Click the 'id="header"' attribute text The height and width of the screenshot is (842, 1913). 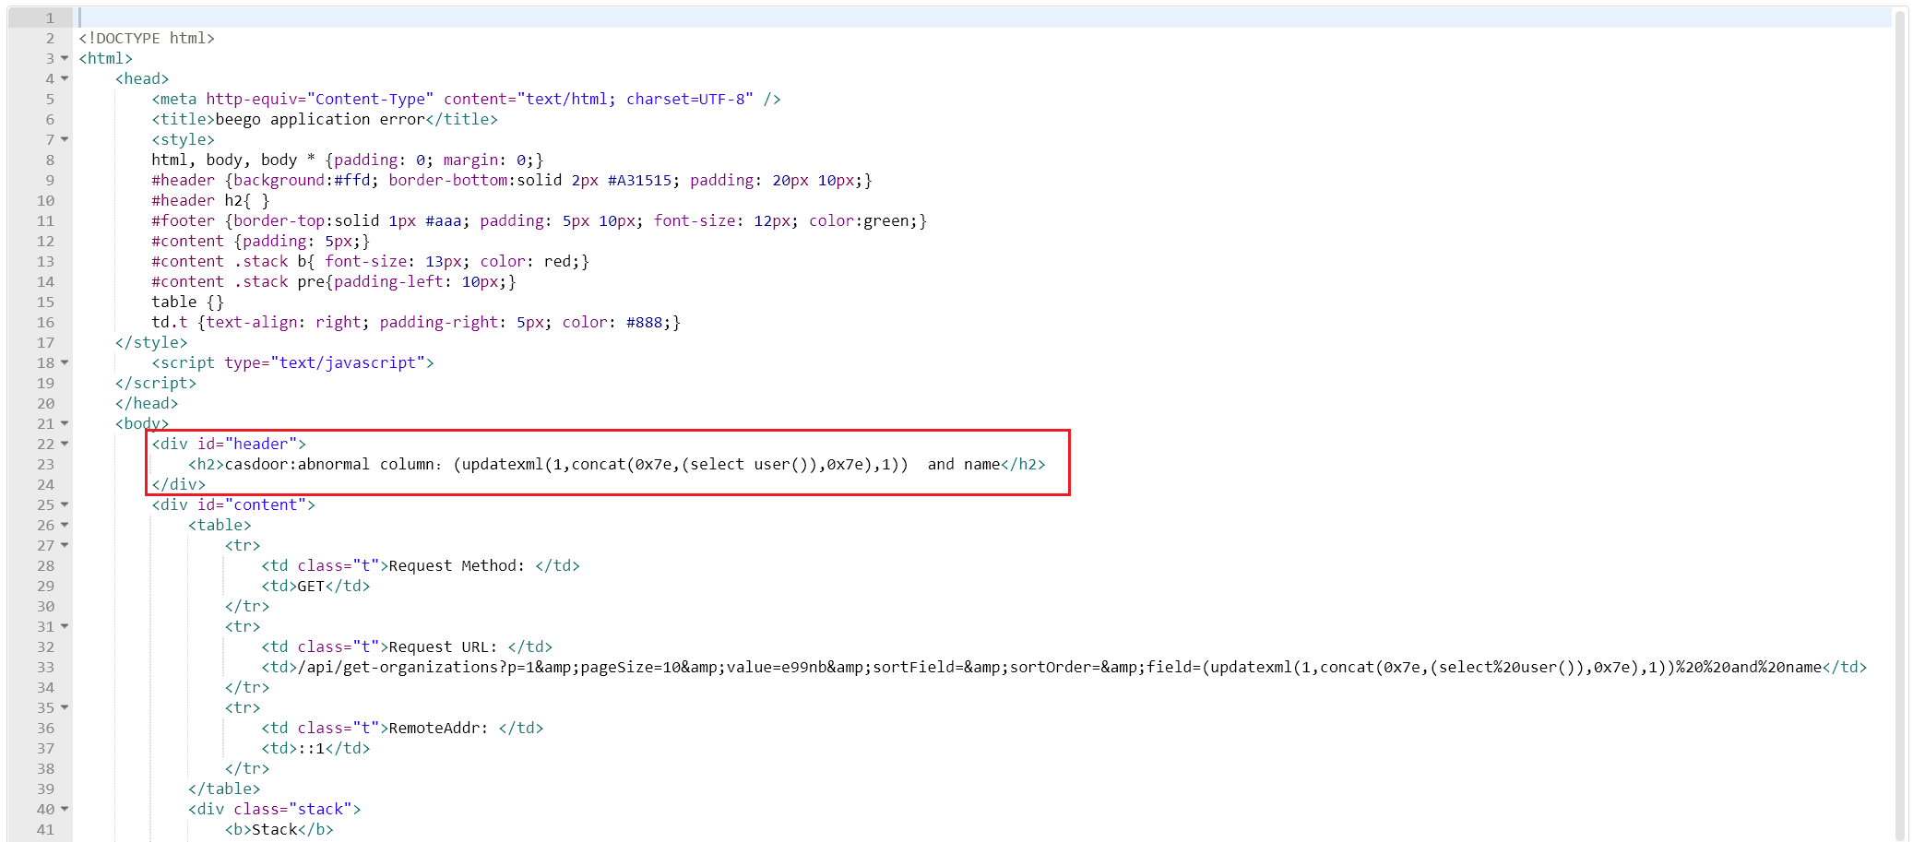pyautogui.click(x=247, y=444)
